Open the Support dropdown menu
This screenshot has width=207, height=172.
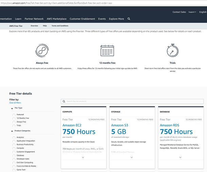tap(192, 12)
